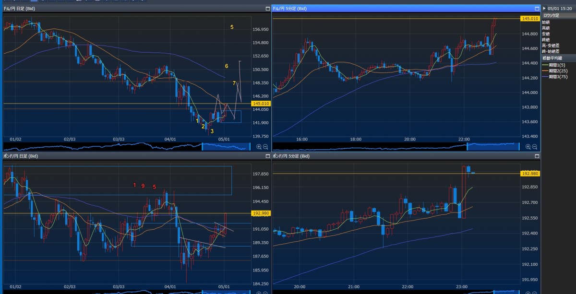Zoom in on the USD/JPY 5-minute chart
Image resolution: width=576 pixels, height=294 pixels.
(x=528, y=146)
